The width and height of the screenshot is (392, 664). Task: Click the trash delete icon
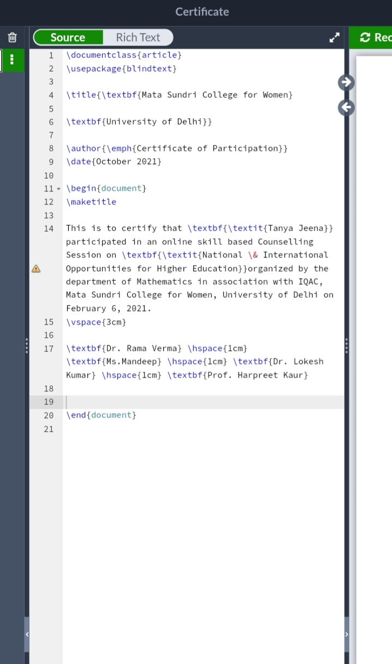tap(12, 38)
